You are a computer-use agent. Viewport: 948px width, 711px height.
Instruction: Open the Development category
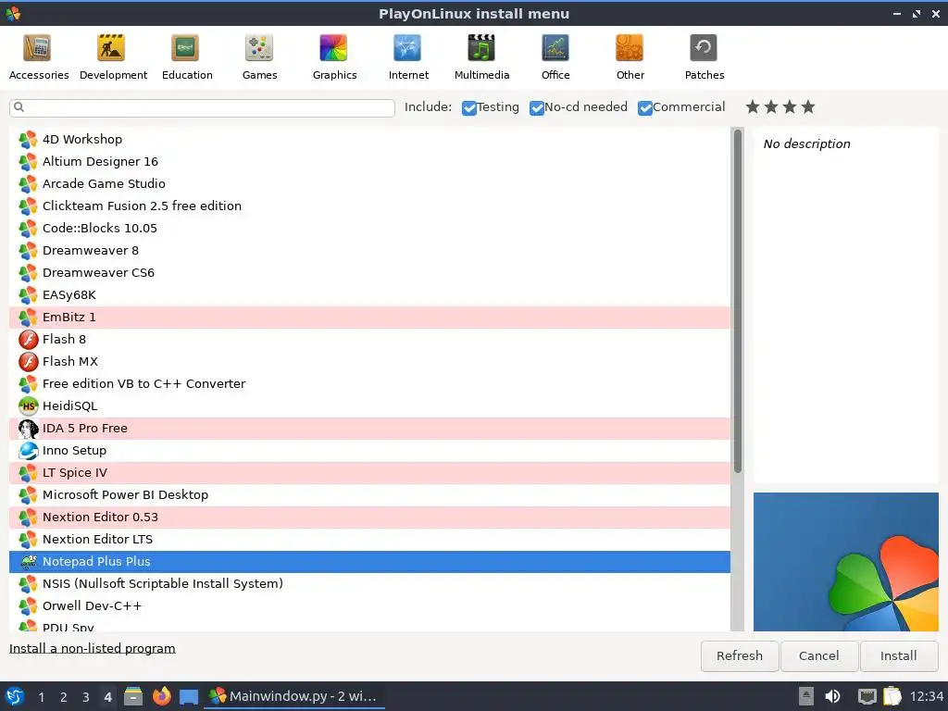113,58
